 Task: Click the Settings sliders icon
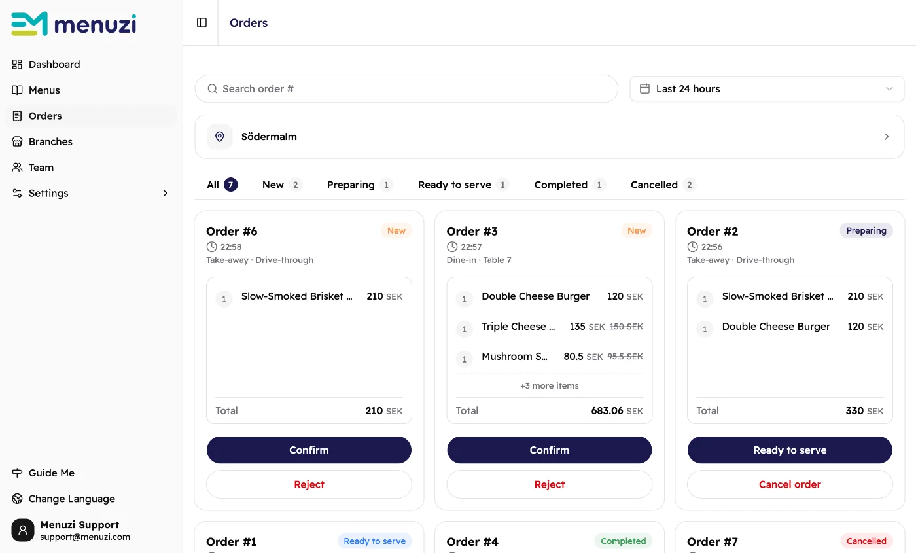[18, 193]
